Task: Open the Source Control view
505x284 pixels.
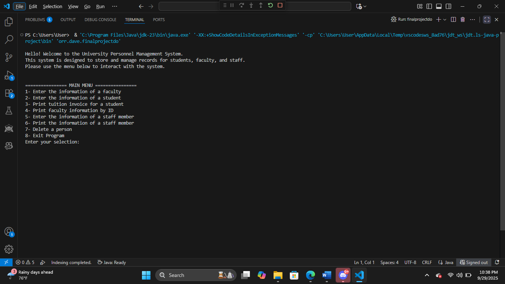Action: click(x=9, y=57)
